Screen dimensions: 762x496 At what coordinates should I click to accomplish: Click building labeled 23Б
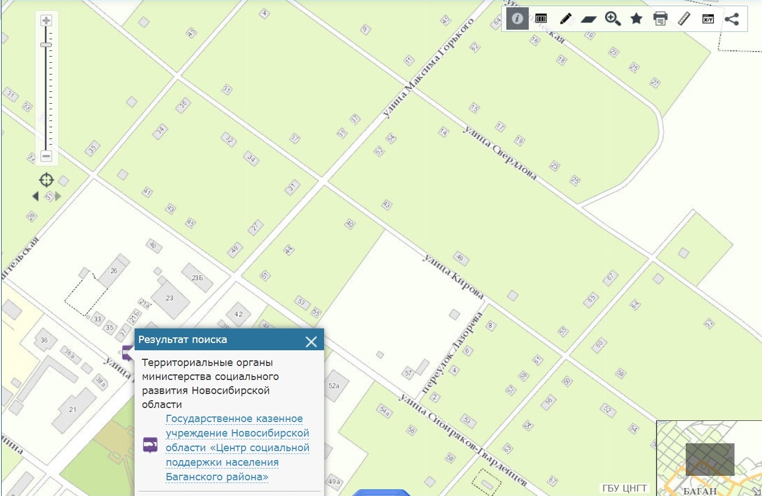(x=197, y=277)
